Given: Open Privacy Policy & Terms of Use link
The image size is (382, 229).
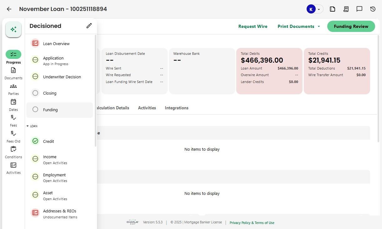Looking at the screenshot, I should tap(252, 223).
